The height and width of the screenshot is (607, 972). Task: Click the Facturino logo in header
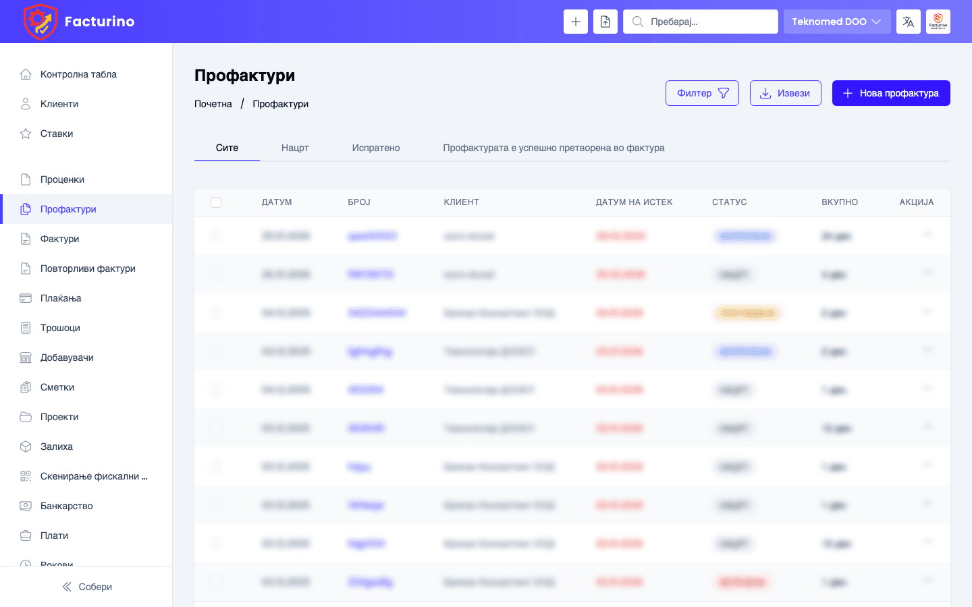click(79, 22)
